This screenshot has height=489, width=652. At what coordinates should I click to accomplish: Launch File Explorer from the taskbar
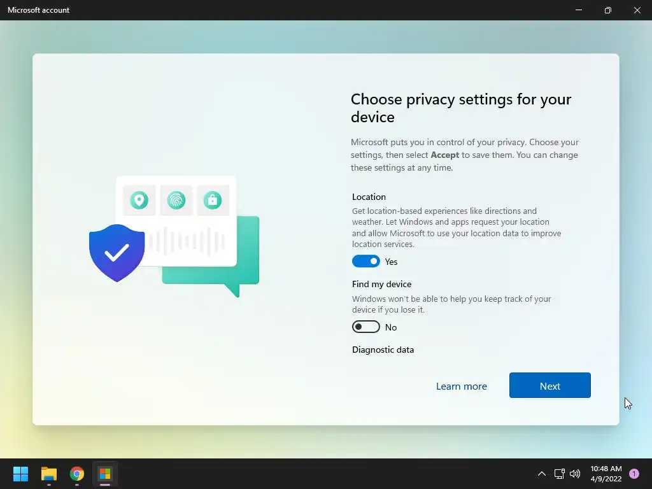(x=49, y=474)
